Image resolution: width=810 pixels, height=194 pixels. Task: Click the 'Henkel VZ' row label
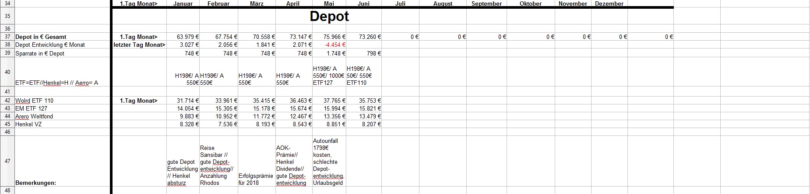[62, 124]
